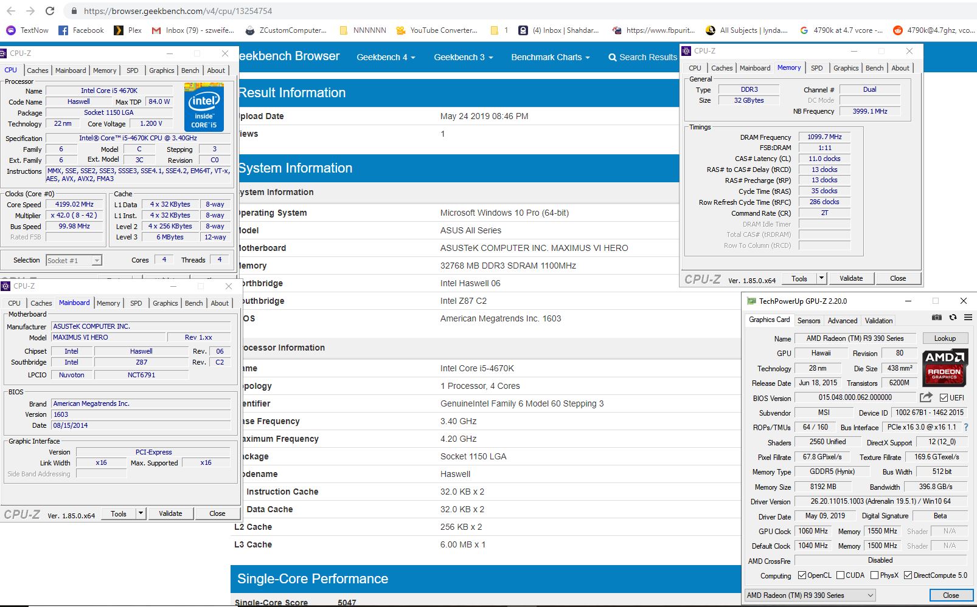Open About tab in CPU-Z Mainboard window
Screen dimensions: 977x607
coord(220,303)
